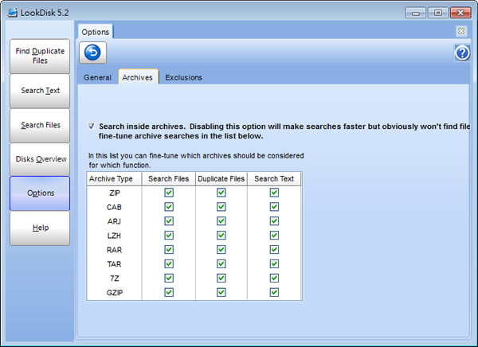Open Disks Overview in sidebar

(40, 159)
